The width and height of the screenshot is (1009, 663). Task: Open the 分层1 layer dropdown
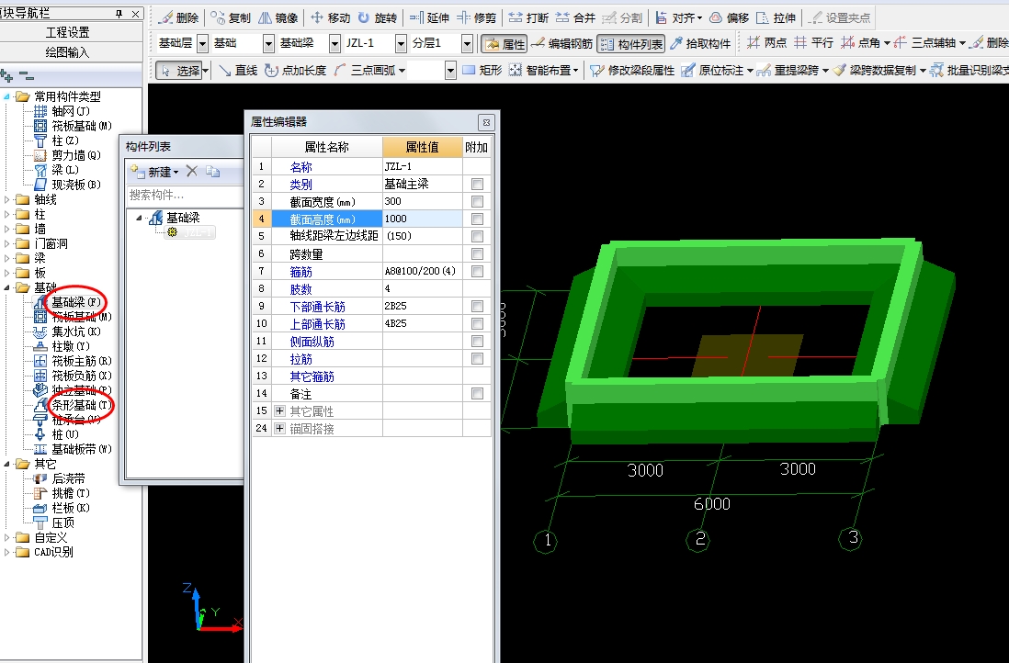click(467, 44)
